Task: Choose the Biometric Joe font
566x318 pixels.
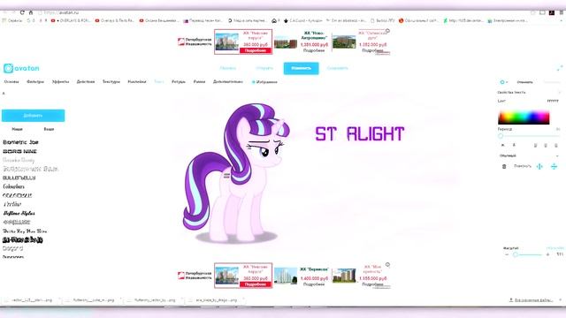Action: click(20, 142)
